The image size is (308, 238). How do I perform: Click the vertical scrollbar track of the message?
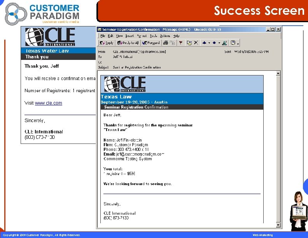click(x=278, y=149)
